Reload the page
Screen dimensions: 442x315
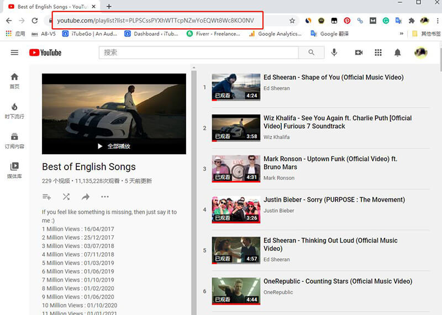(x=35, y=20)
